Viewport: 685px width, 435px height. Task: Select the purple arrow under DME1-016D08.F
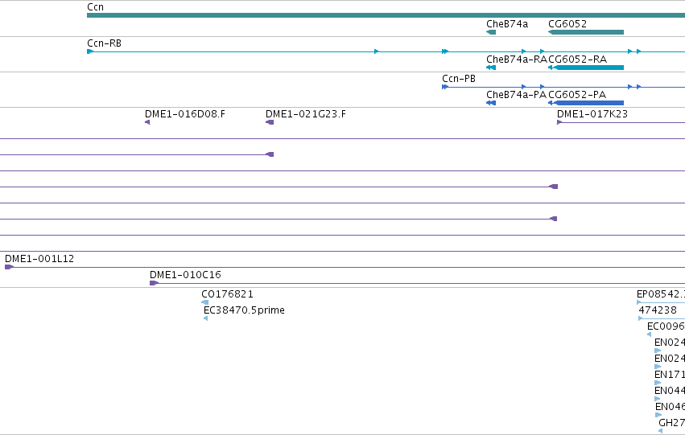click(147, 122)
